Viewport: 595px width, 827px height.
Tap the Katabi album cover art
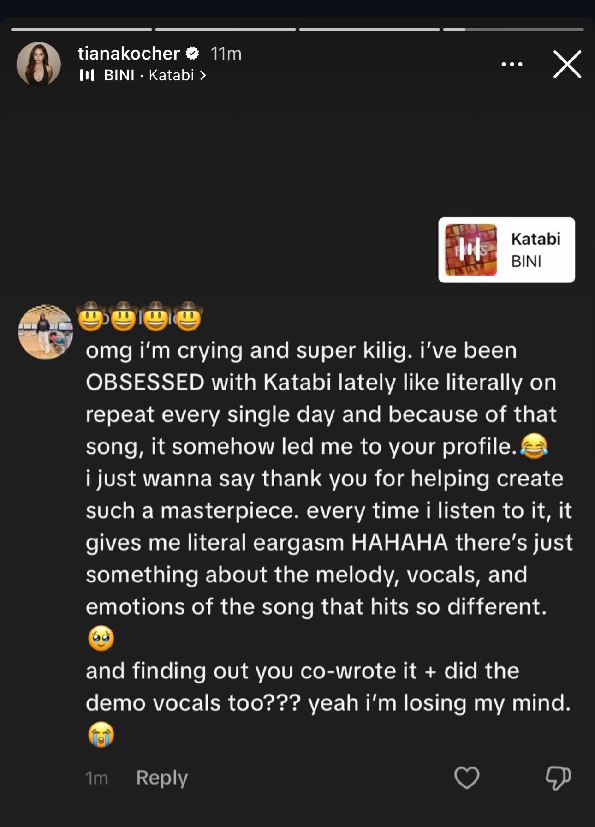coord(470,250)
